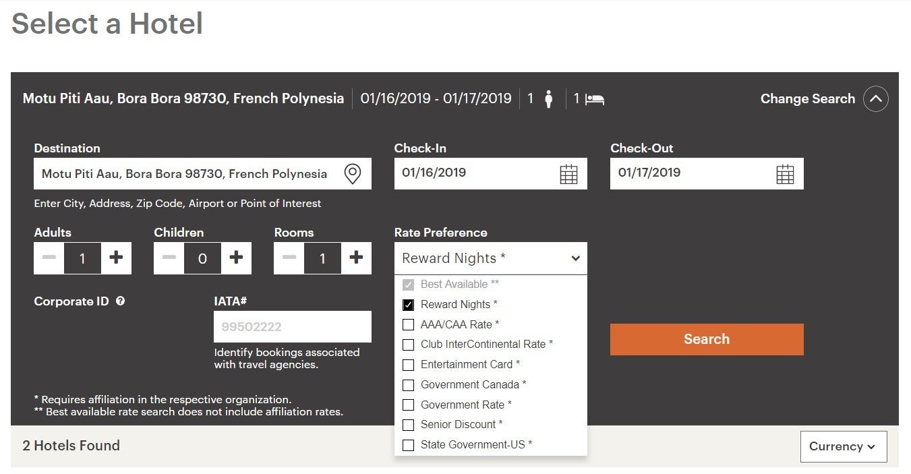
Task: Open the Check-In calendar icon
Action: [568, 174]
